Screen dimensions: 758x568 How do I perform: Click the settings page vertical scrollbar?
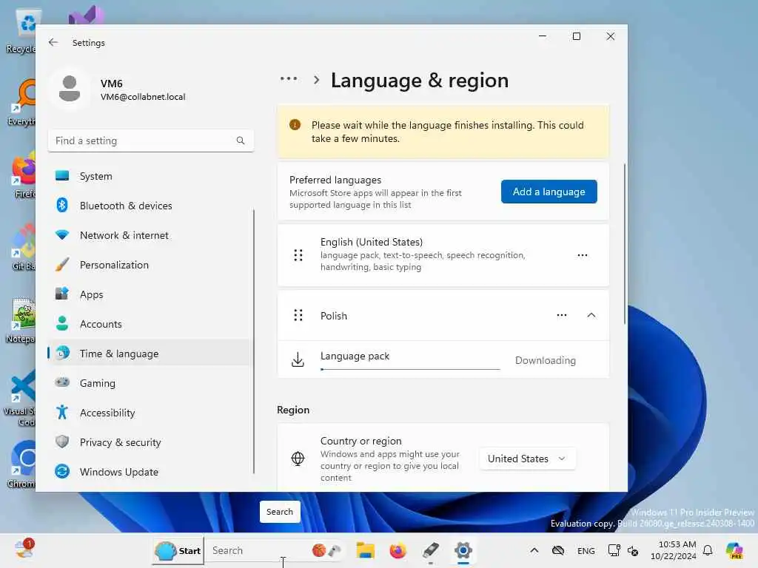pos(625,244)
